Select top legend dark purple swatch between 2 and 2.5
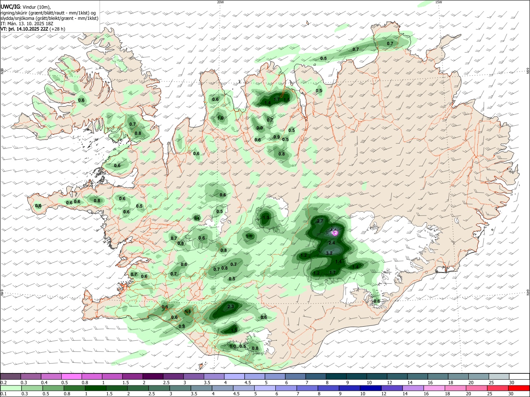This screenshot has height=397, width=530. 153,376
